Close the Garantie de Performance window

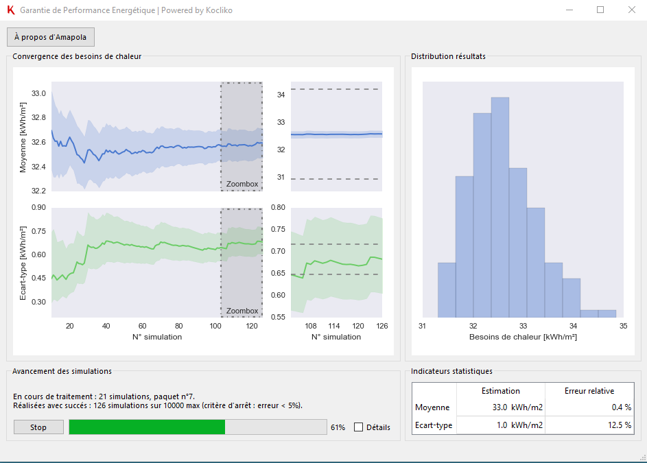pyautogui.click(x=632, y=10)
